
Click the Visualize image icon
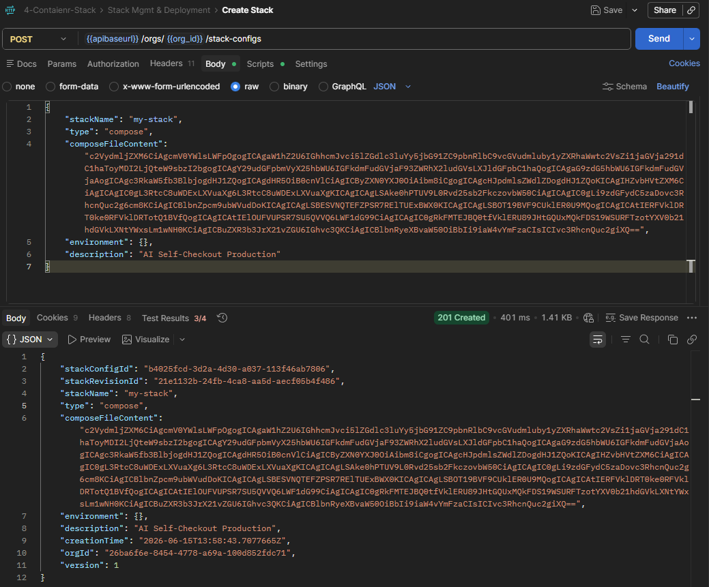(x=127, y=340)
